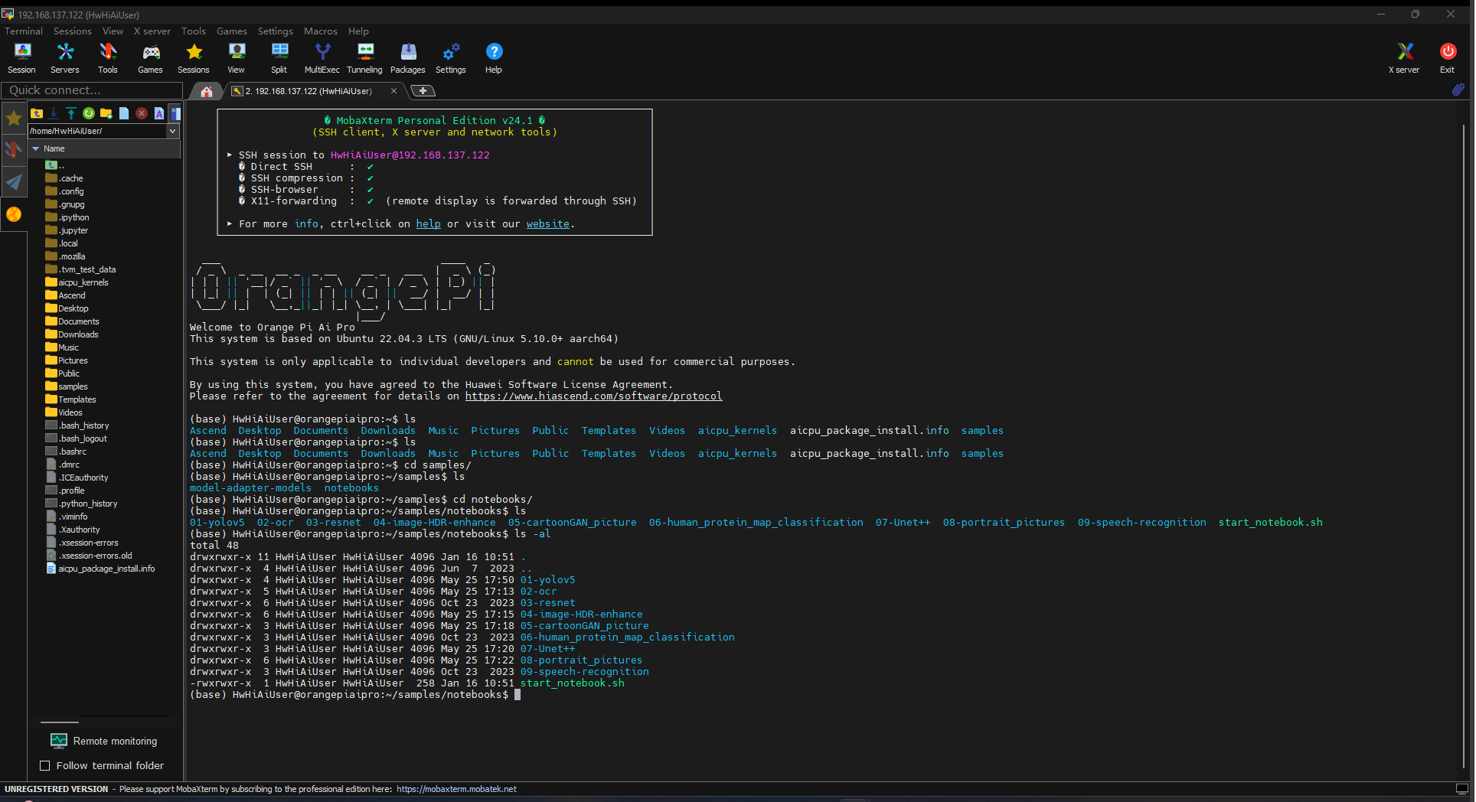Select the parent directory '..' entry
The image size is (1476, 802).
coord(55,165)
